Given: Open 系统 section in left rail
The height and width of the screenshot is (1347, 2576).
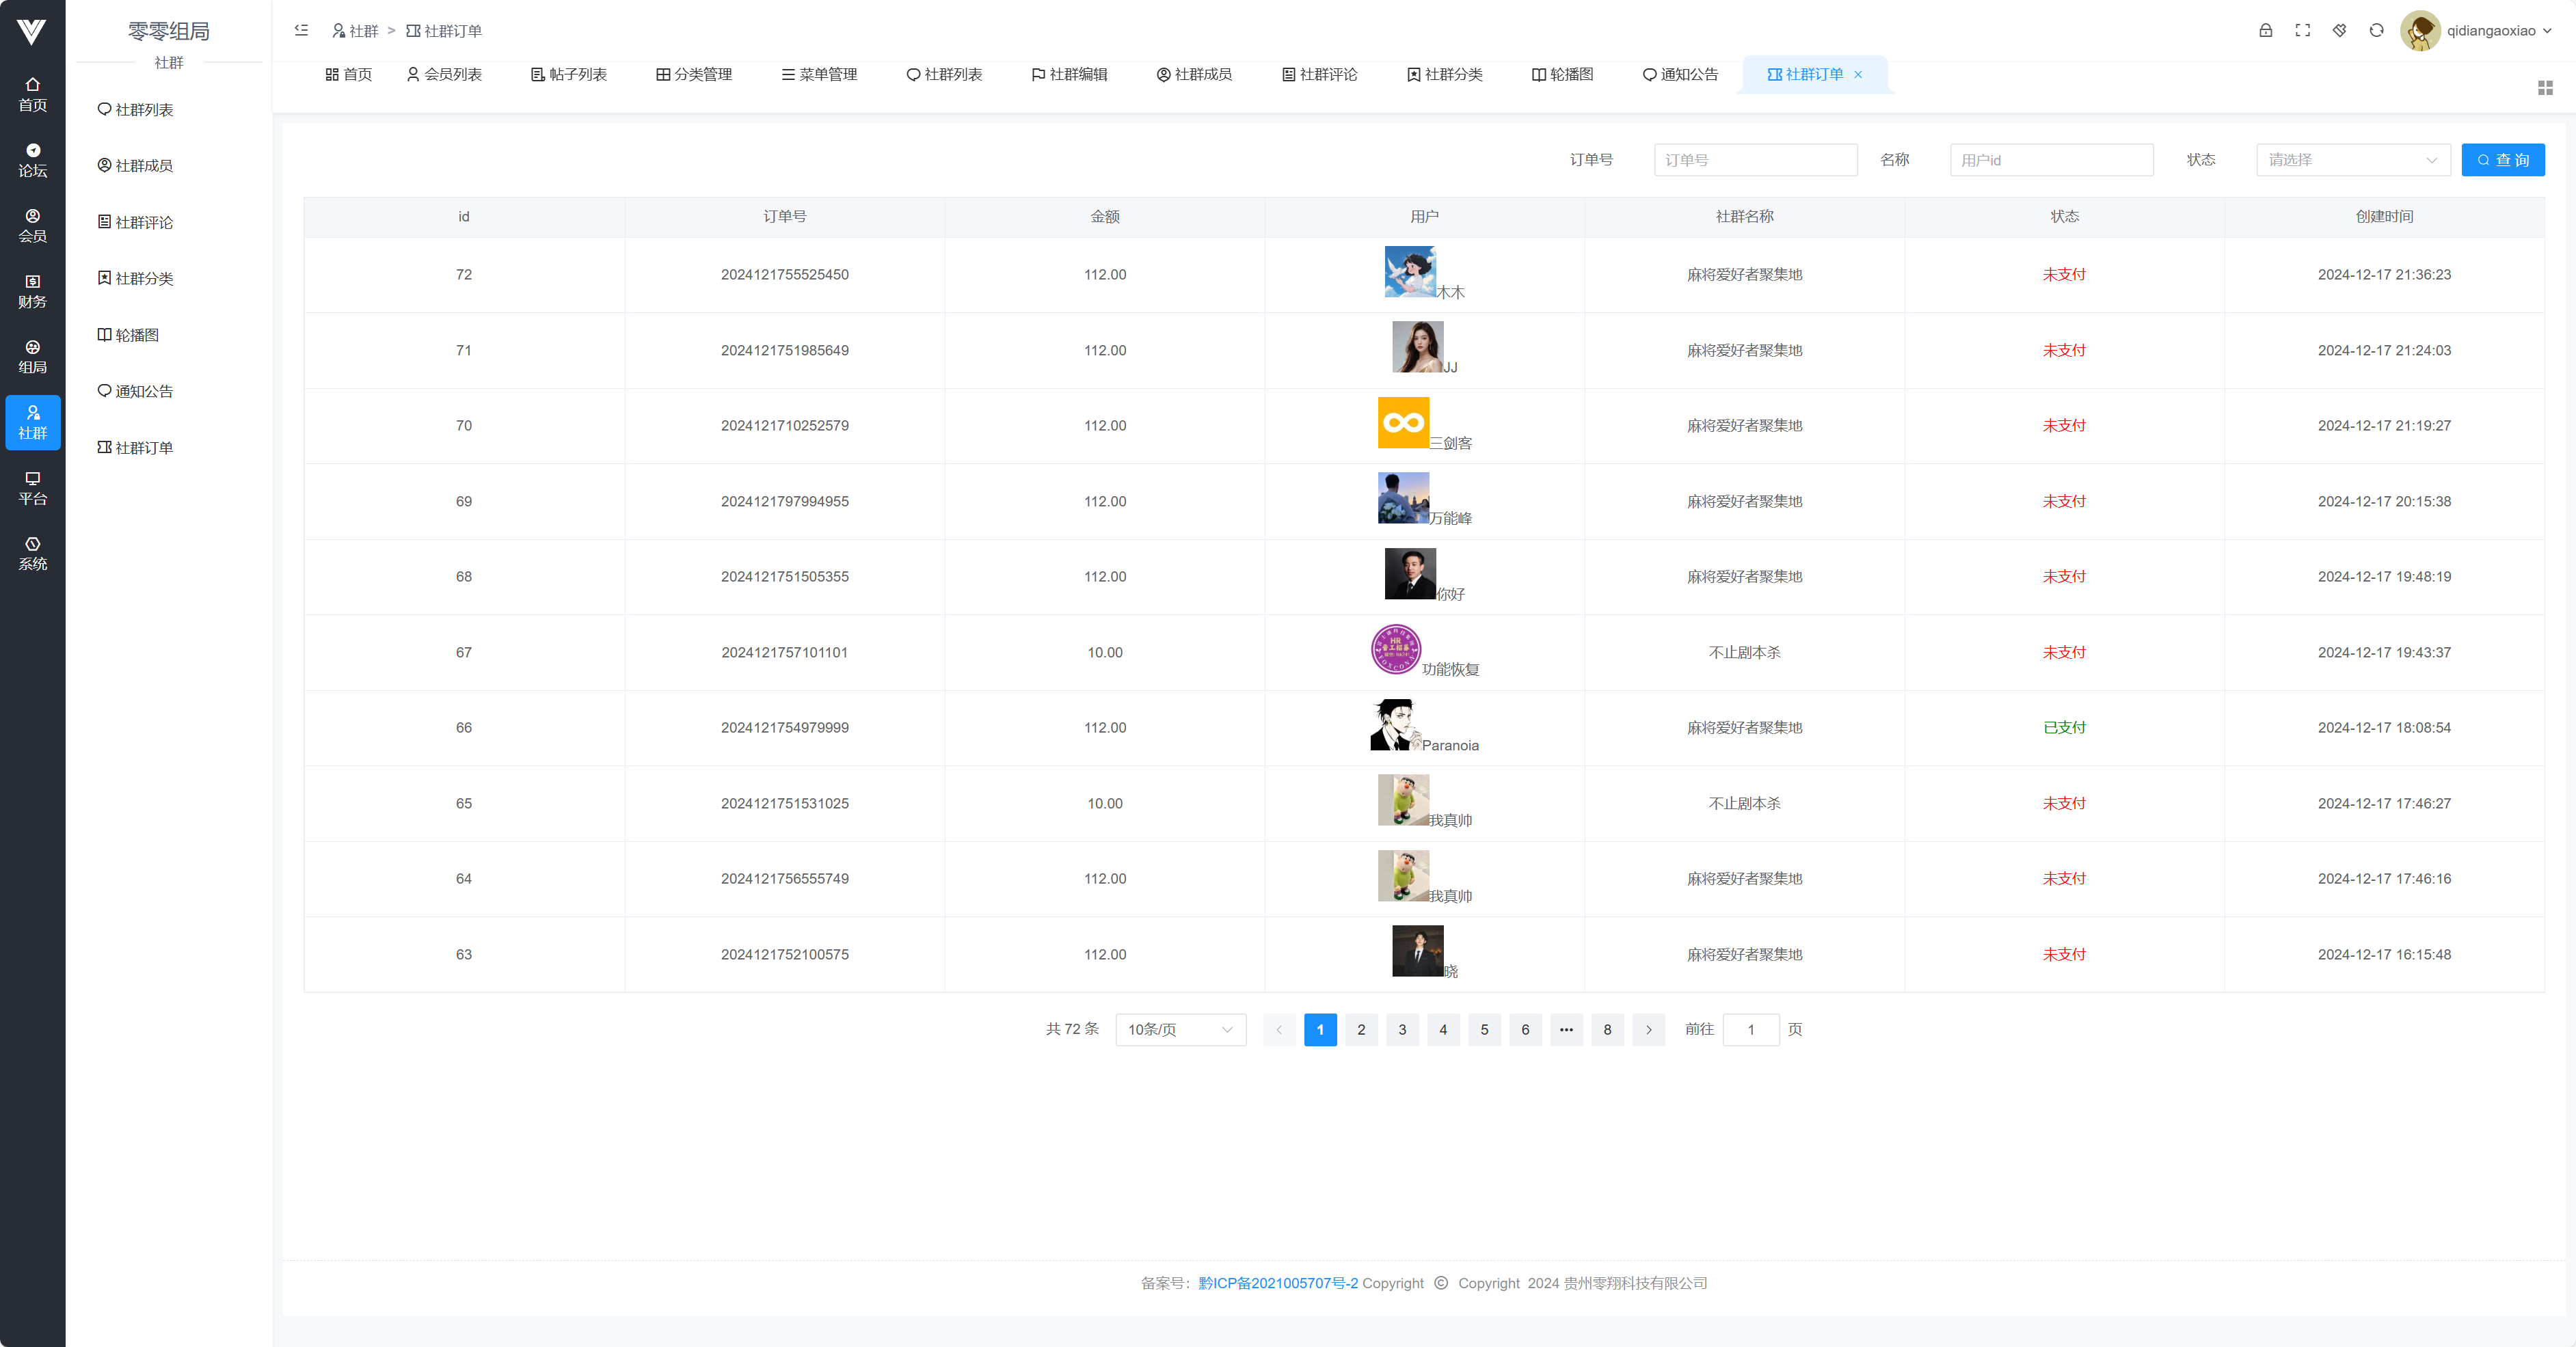Looking at the screenshot, I should coord(32,553).
